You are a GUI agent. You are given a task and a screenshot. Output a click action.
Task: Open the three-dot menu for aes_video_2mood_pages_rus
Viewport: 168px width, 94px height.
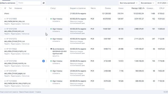pyautogui.click(x=46, y=71)
